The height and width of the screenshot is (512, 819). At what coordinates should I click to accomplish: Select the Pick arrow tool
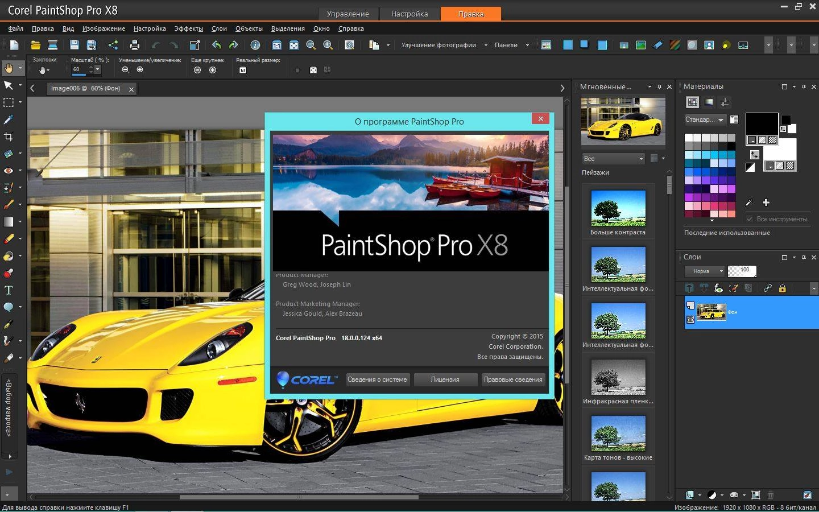click(9, 85)
